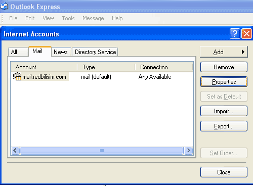Open the Edit menu
This screenshot has width=253, height=186.
(x=30, y=18)
